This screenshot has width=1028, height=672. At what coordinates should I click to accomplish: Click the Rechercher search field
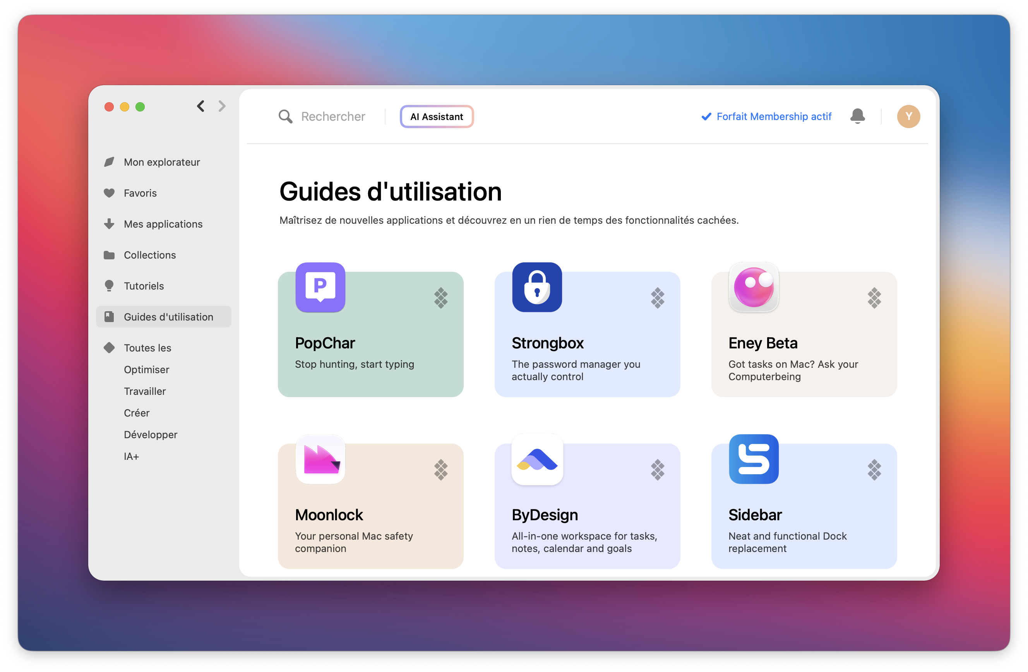pos(333,117)
